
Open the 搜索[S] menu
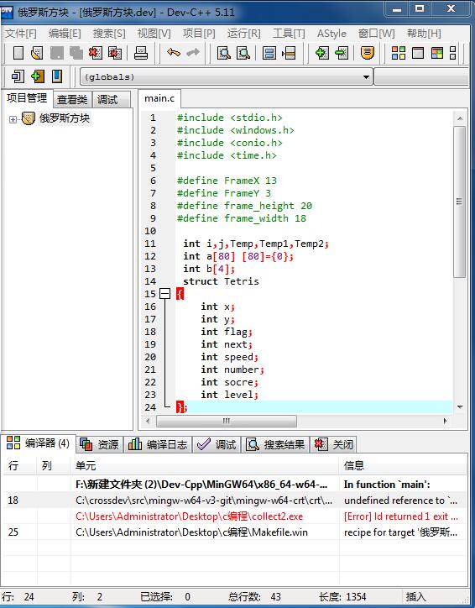pyautogui.click(x=109, y=34)
